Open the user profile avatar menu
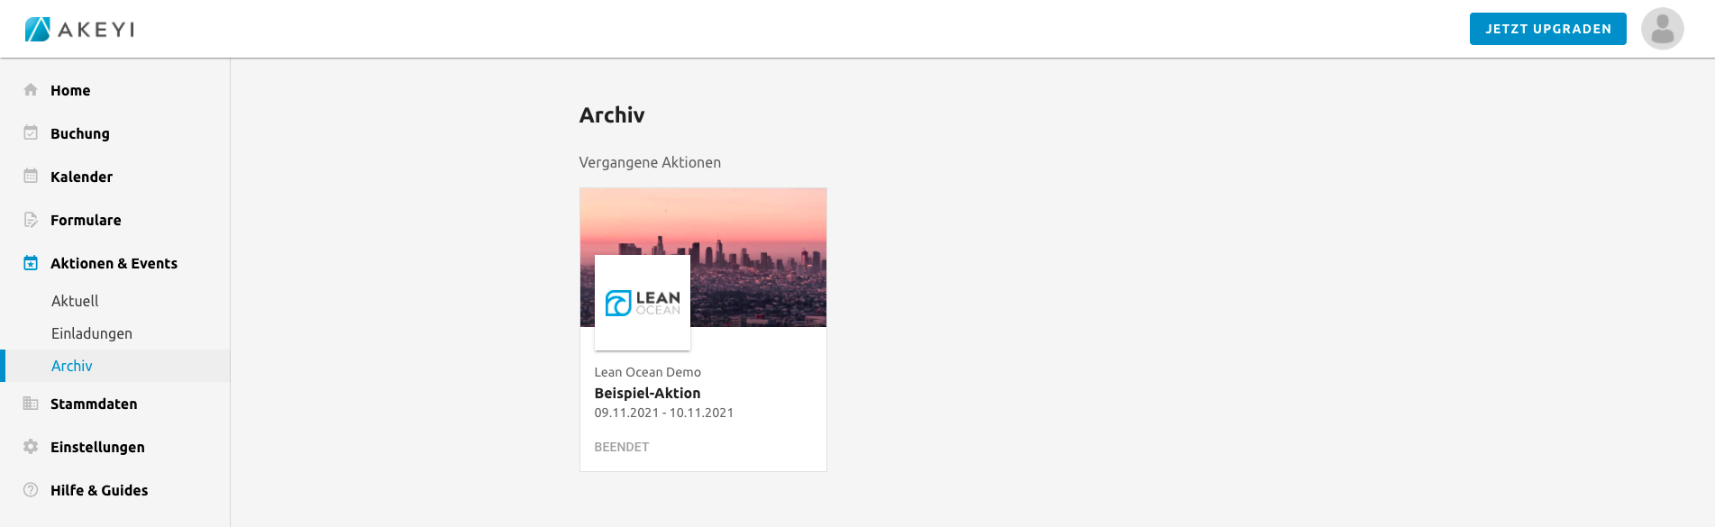1715x527 pixels. coord(1662,29)
